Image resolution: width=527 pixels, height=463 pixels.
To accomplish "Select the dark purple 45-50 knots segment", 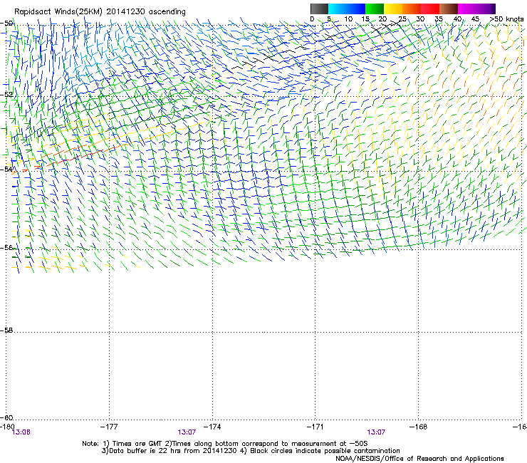I will tap(486, 9).
